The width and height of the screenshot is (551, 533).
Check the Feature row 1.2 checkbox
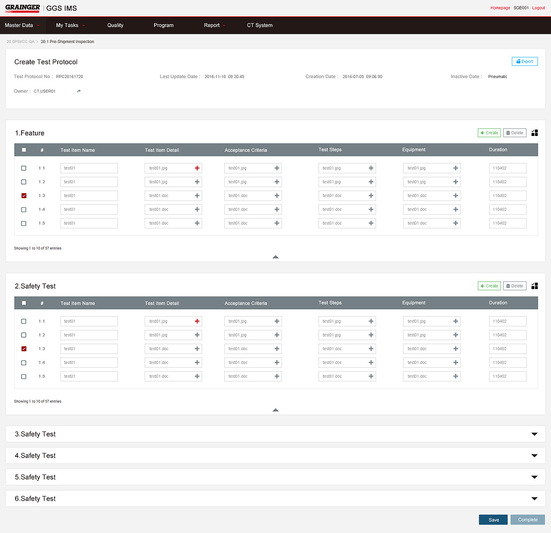pyautogui.click(x=24, y=182)
